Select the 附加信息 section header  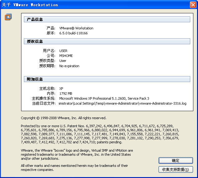click(x=107, y=79)
